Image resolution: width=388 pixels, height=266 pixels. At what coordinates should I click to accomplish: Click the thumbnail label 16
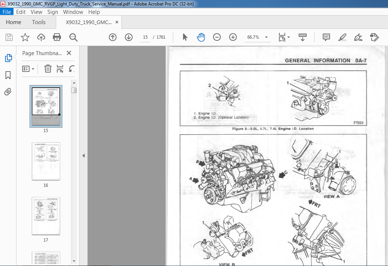[x=46, y=185]
